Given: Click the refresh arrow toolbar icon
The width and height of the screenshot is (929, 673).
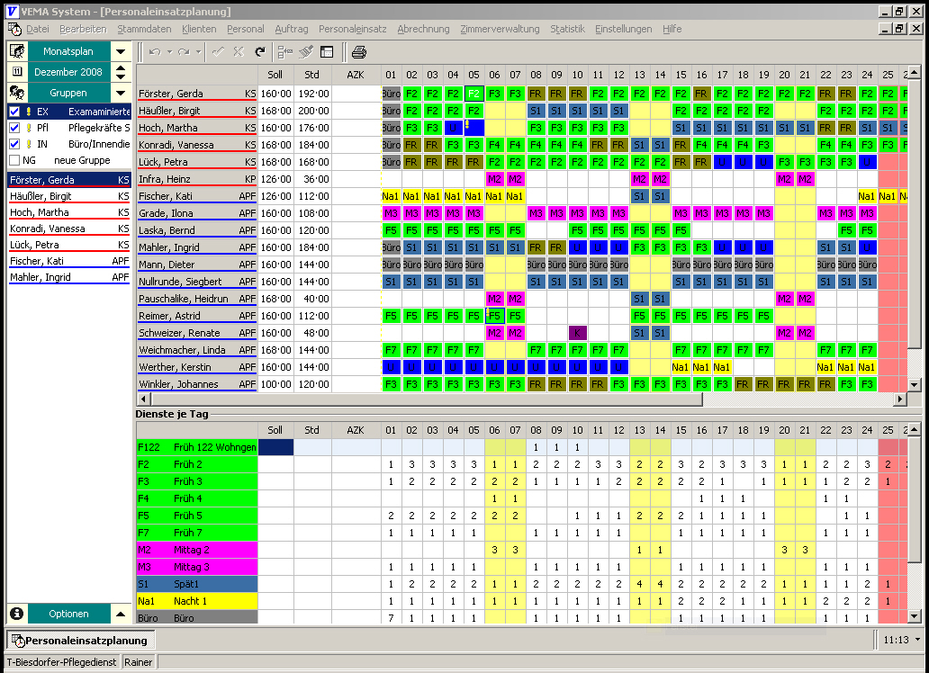Looking at the screenshot, I should pos(260,52).
